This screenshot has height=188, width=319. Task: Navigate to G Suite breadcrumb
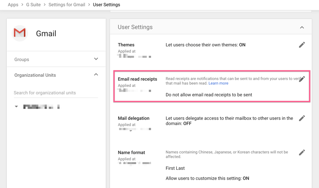33,5
